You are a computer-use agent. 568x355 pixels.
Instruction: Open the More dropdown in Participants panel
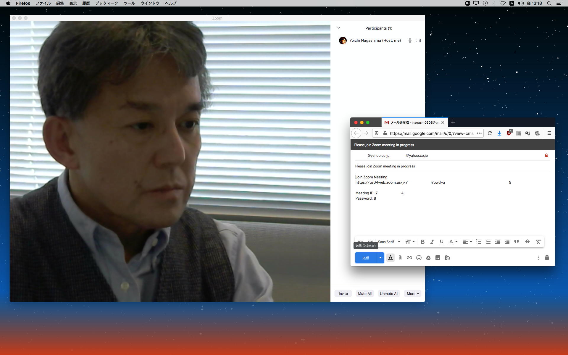pyautogui.click(x=413, y=294)
